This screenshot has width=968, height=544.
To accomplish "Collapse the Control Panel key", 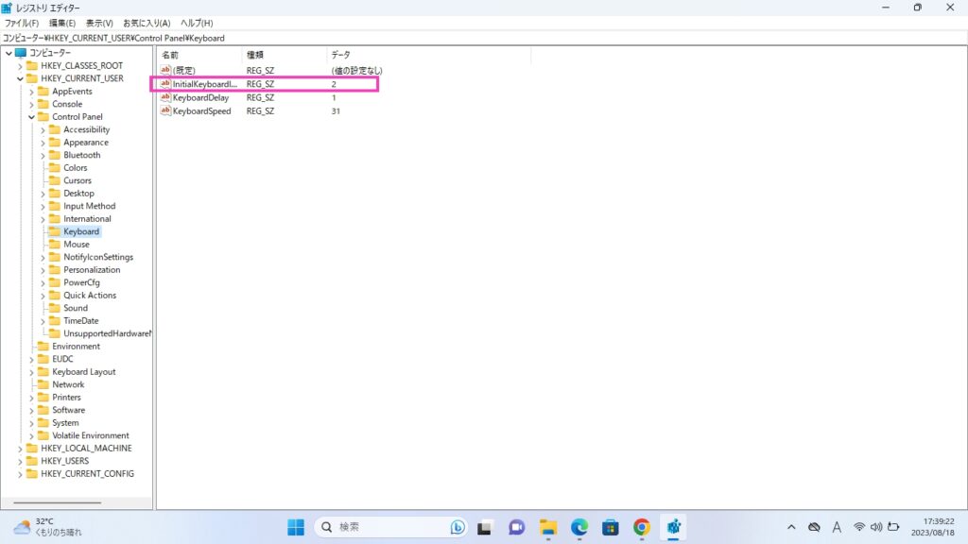I will [31, 117].
